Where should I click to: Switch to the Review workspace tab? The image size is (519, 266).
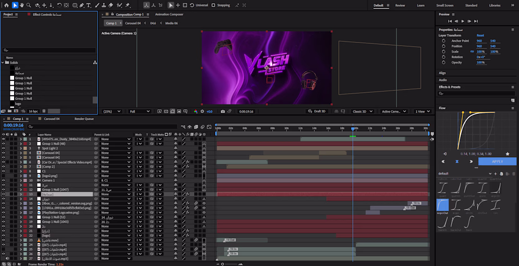point(400,5)
